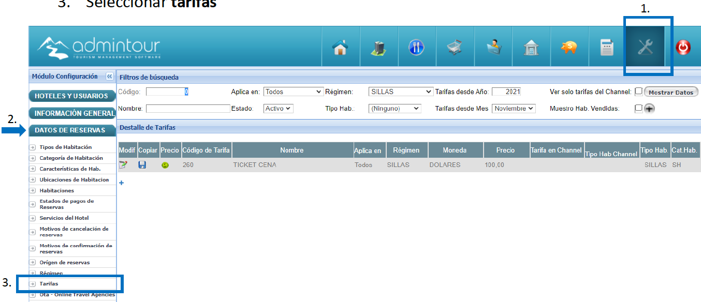
Task: Click the piggy bank icon
Action: click(568, 48)
